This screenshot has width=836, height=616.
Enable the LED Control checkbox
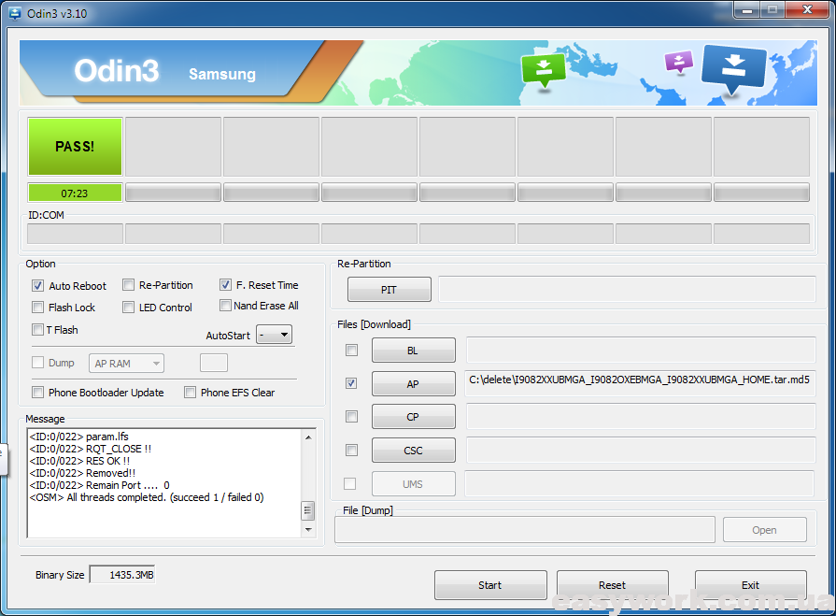pos(128,308)
